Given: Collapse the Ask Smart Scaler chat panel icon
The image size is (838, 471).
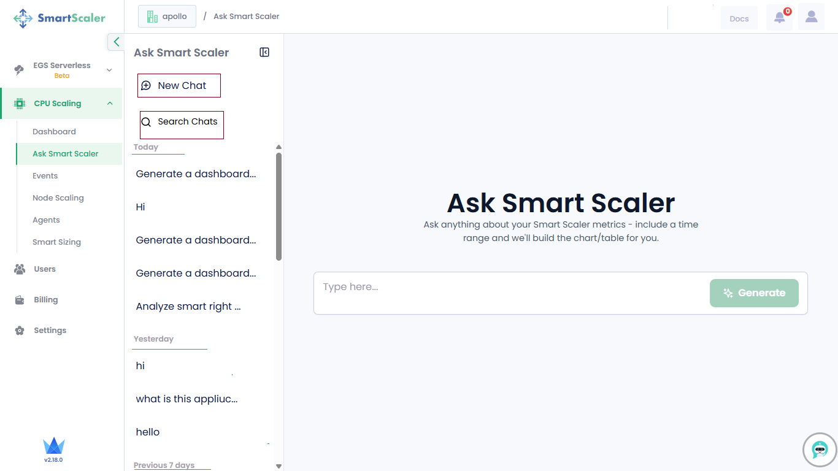Looking at the screenshot, I should [264, 53].
